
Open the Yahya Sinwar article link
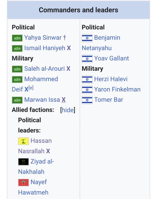coord(43,37)
